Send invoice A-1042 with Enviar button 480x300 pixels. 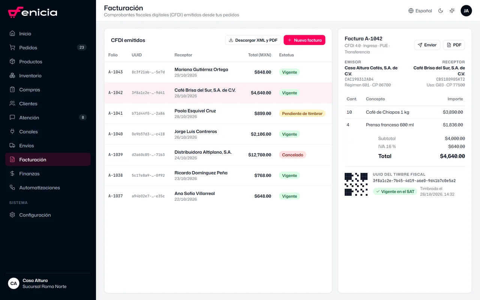click(x=427, y=45)
